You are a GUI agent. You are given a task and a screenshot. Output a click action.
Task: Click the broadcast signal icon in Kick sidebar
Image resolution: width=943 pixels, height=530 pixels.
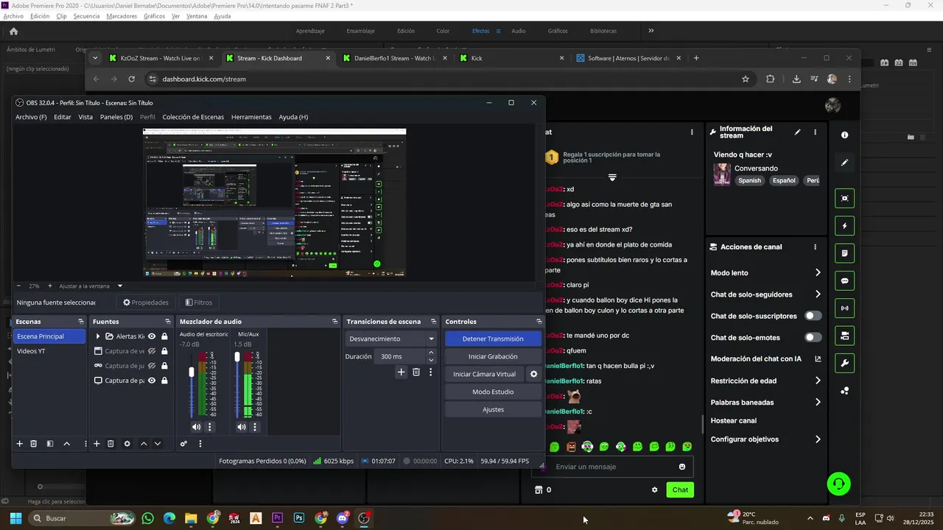(844, 308)
